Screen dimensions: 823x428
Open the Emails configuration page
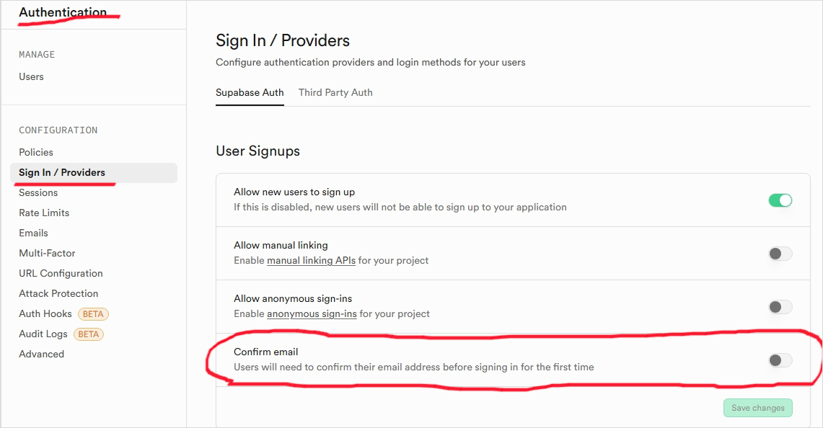point(33,233)
